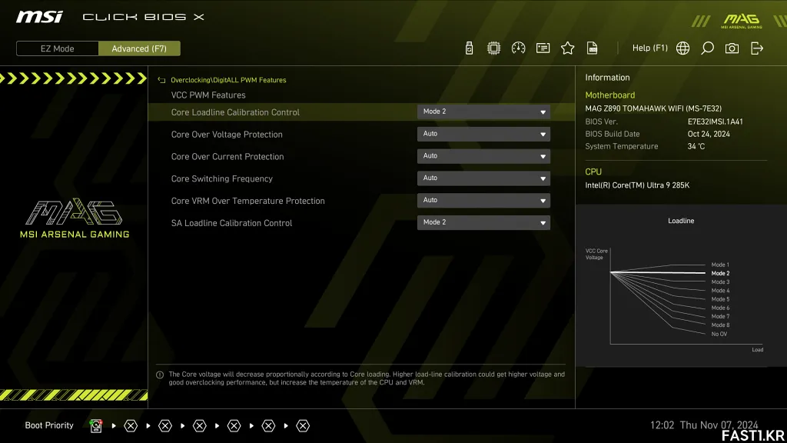The image size is (787, 443).
Task: Click BIOS version value E7E32IMSI.1A41
Action: tap(716, 122)
